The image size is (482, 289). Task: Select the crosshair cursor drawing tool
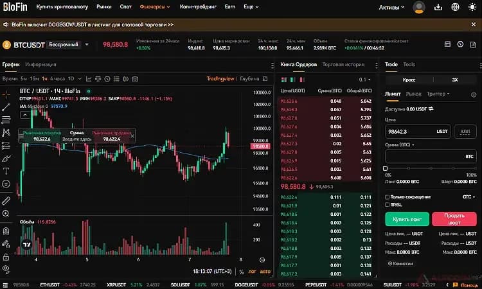click(x=6, y=94)
